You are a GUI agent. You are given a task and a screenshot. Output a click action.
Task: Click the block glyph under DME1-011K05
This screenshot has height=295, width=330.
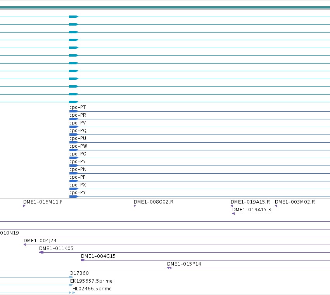tap(41, 252)
